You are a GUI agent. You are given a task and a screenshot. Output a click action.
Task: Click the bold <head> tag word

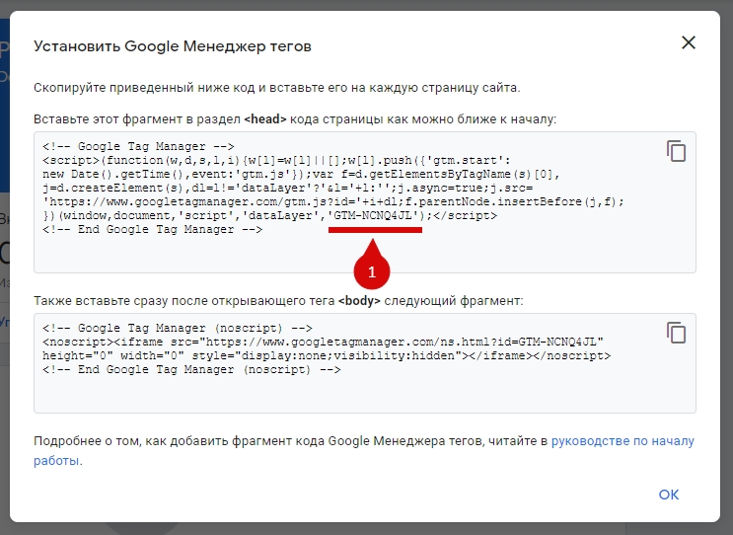click(x=265, y=118)
